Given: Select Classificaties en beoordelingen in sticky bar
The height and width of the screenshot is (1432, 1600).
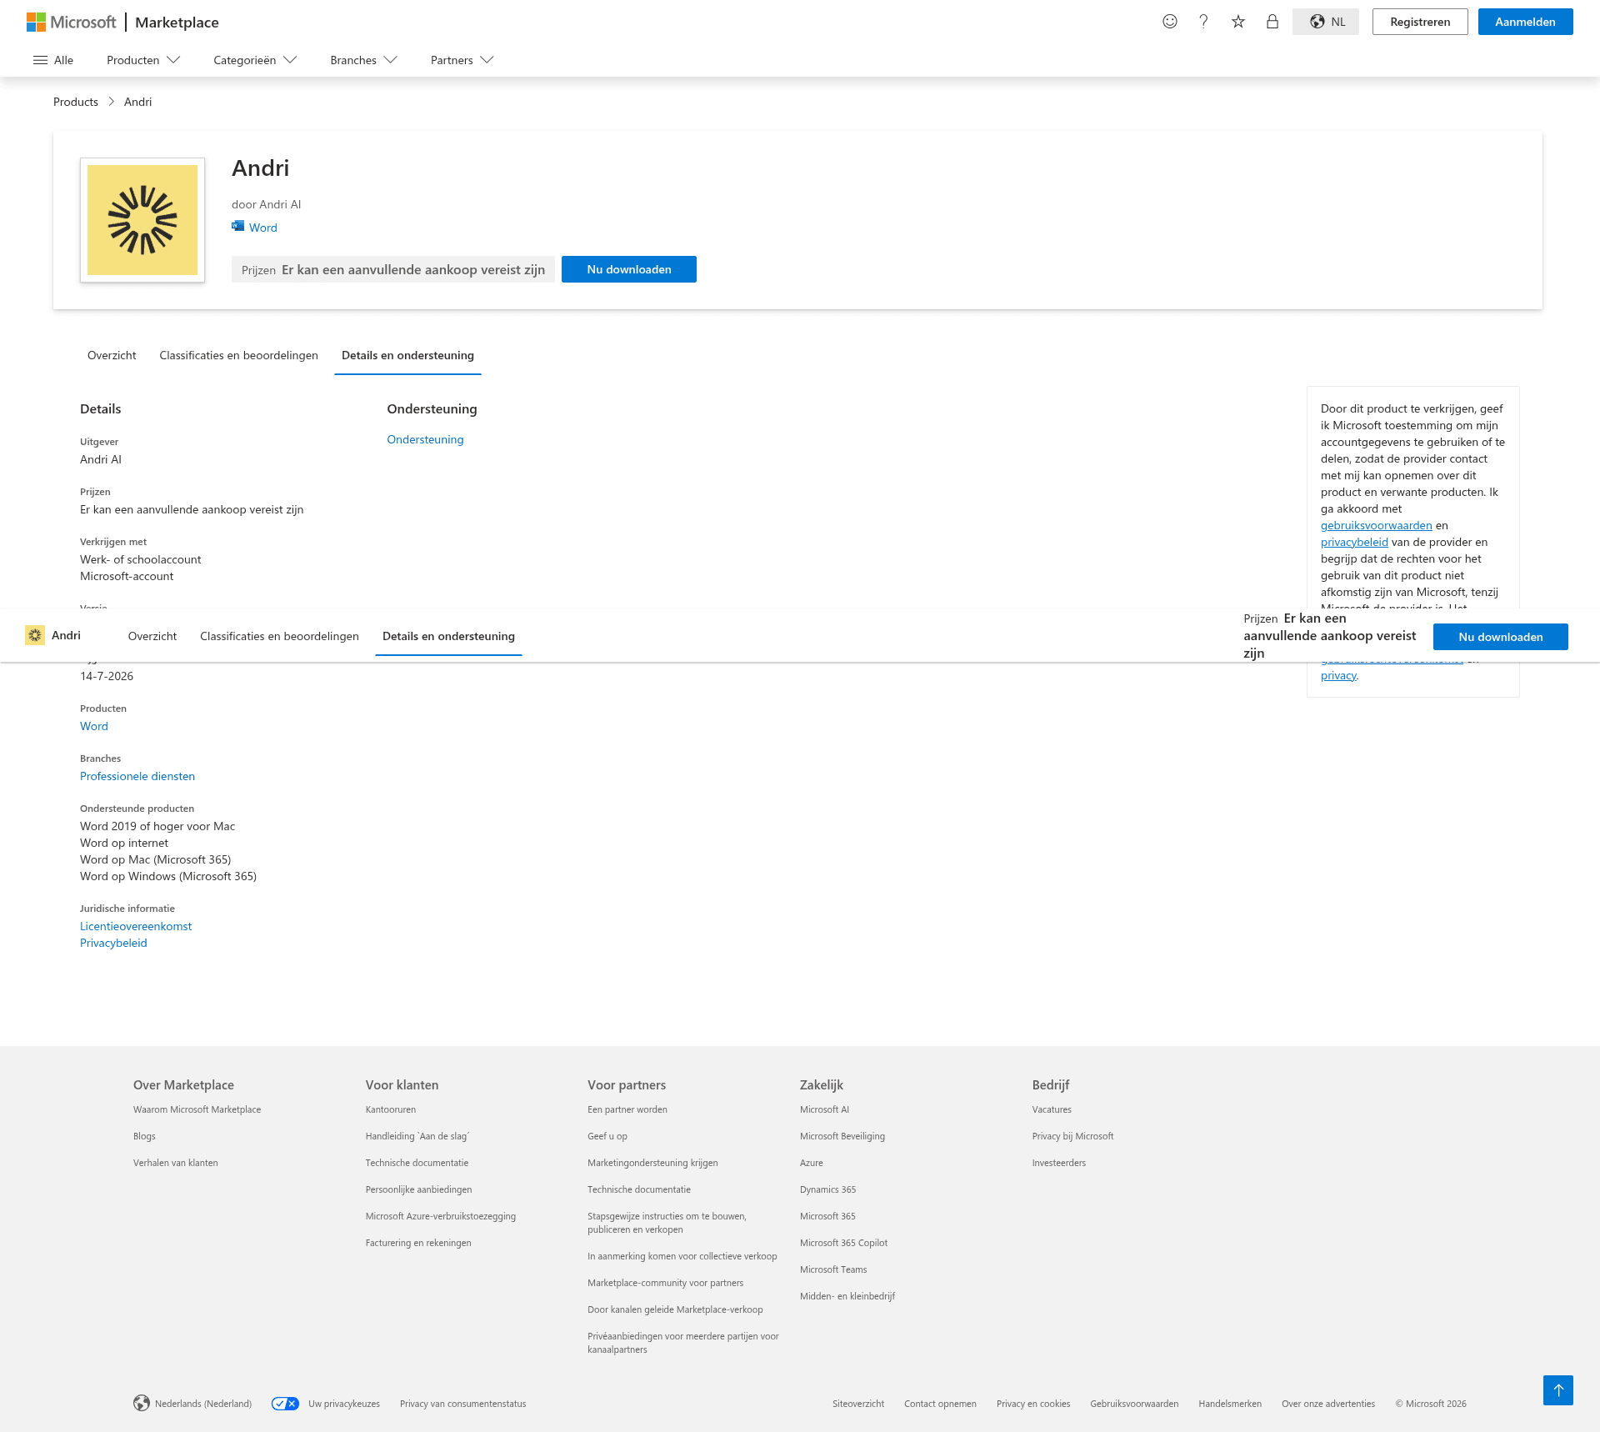Looking at the screenshot, I should pos(280,636).
